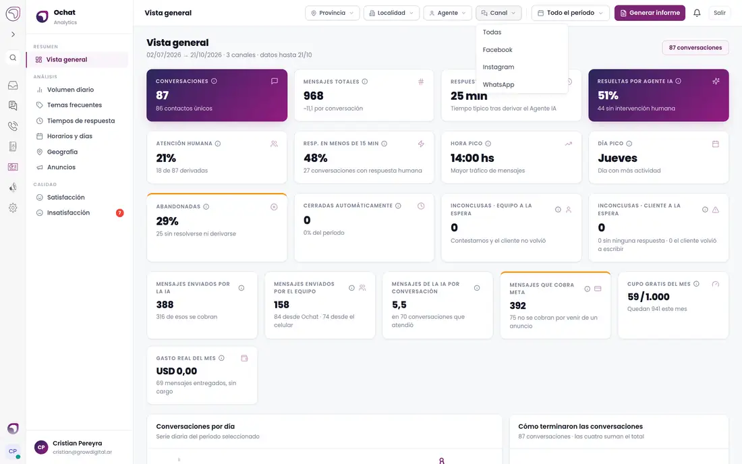This screenshot has width=742, height=464.
Task: Click the notifications bell icon
Action: (x=697, y=13)
